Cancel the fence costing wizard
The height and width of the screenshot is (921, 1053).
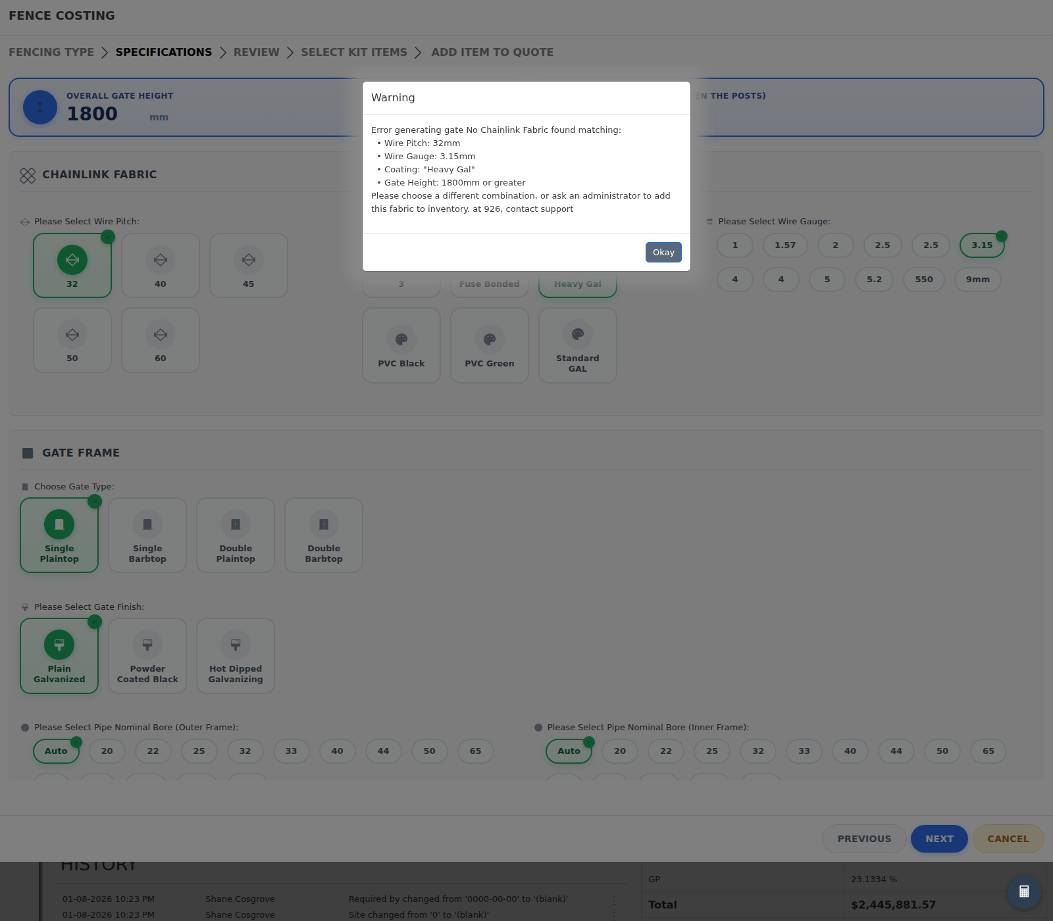[1008, 839]
